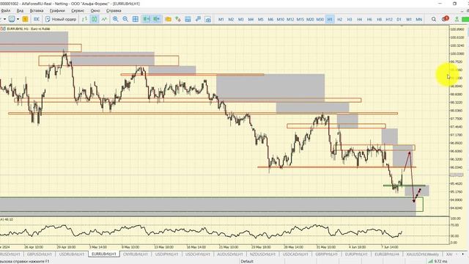Image resolution: width=469 pixels, height=264 pixels.
Task: Select the M15 timeframe
Action: click(x=300, y=20)
